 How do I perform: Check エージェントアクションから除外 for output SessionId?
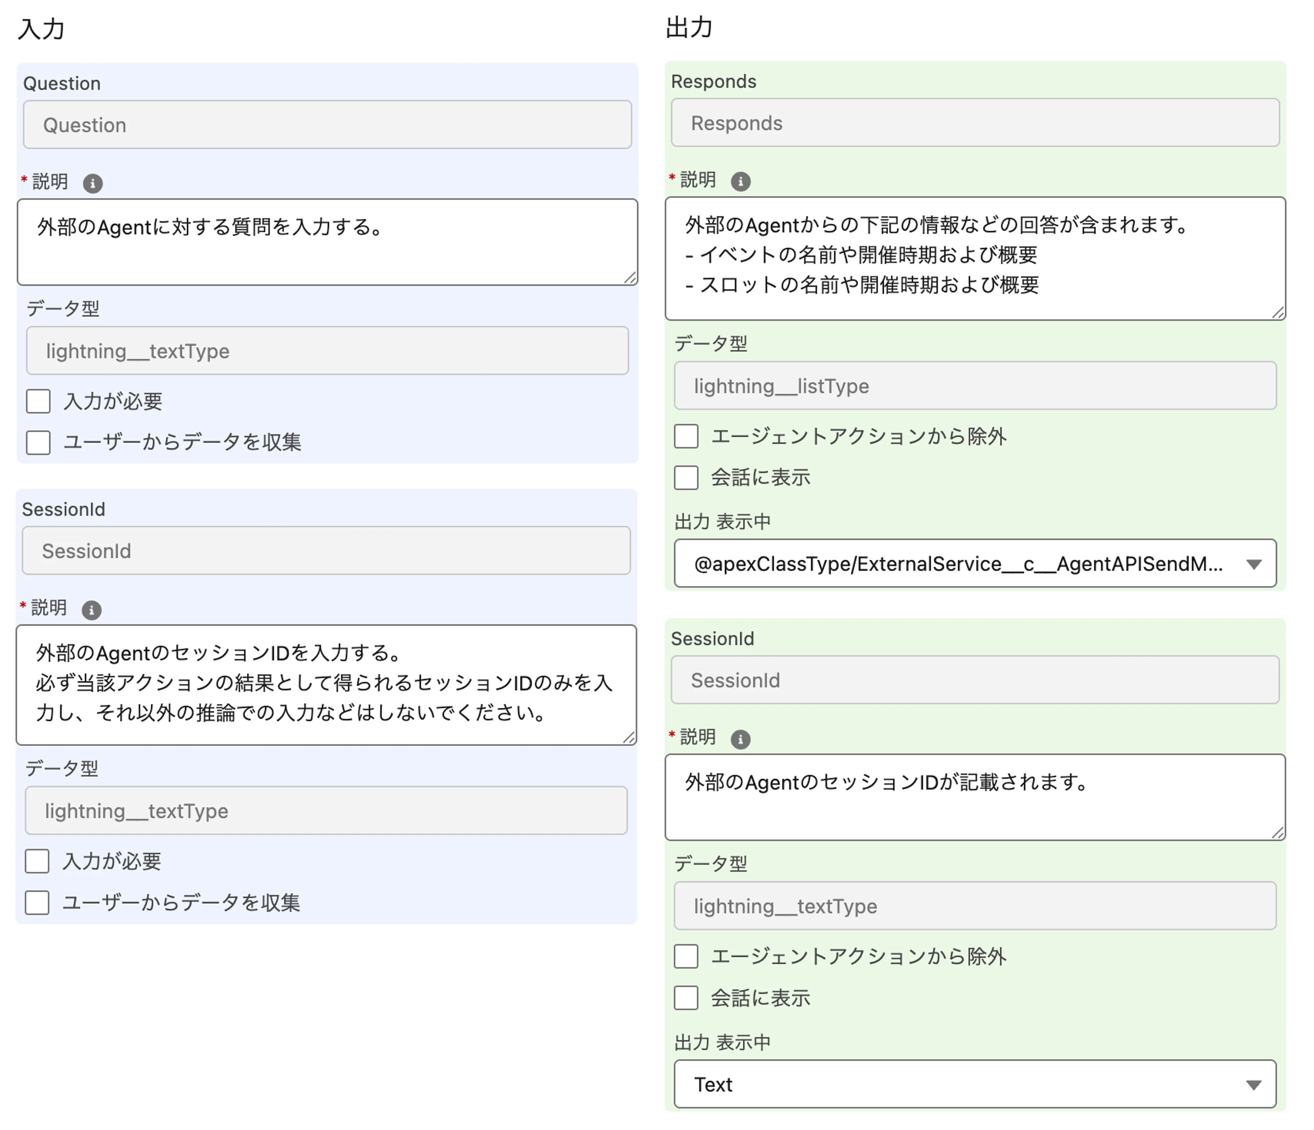[686, 957]
